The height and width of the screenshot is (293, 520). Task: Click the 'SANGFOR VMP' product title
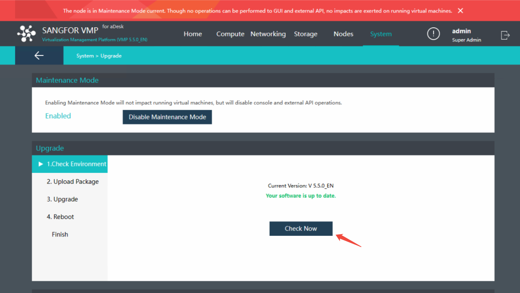pos(70,30)
